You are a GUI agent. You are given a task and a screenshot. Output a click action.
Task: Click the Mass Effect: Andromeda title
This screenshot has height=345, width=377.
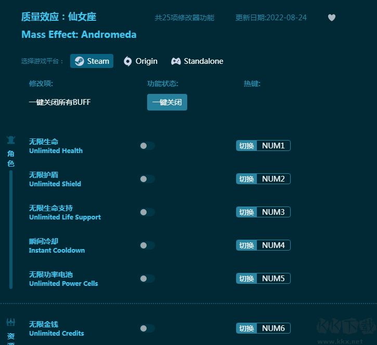(x=79, y=35)
